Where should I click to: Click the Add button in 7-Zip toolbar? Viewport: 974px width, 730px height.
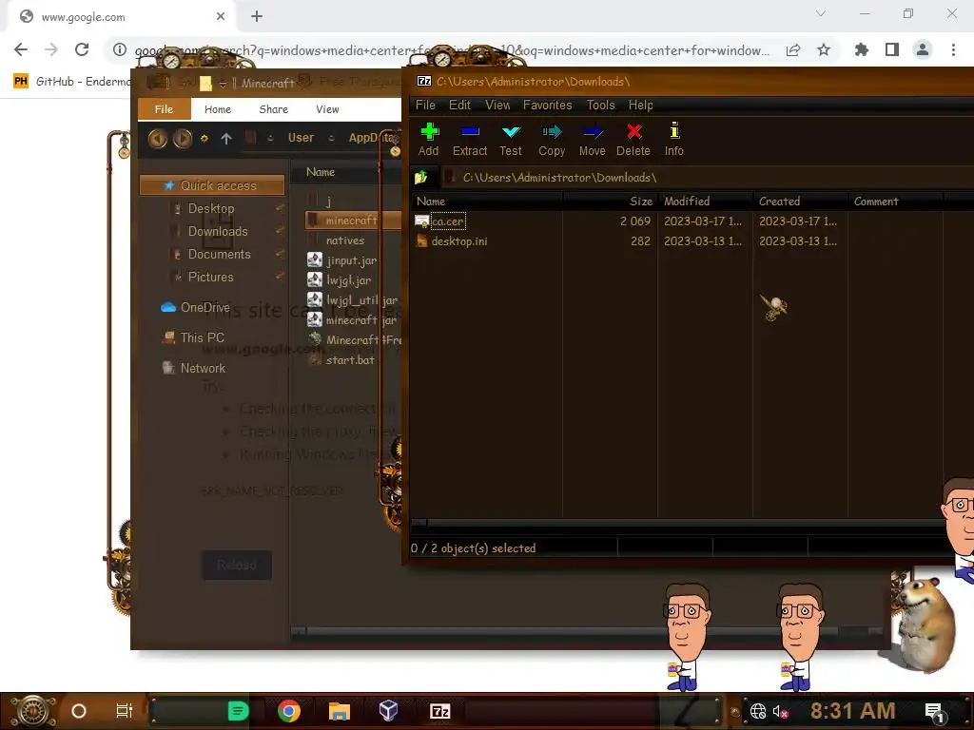(429, 140)
